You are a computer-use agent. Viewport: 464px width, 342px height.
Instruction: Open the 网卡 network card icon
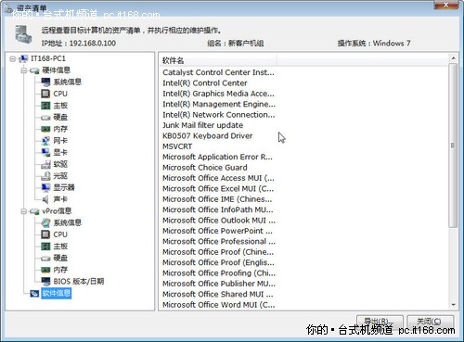click(x=45, y=141)
